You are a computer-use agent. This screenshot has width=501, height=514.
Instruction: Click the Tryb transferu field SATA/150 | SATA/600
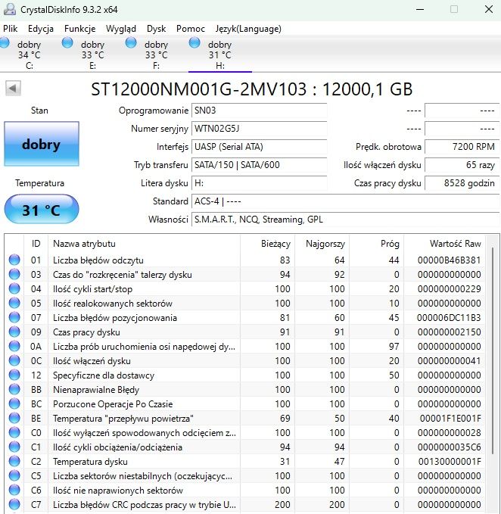click(259, 165)
